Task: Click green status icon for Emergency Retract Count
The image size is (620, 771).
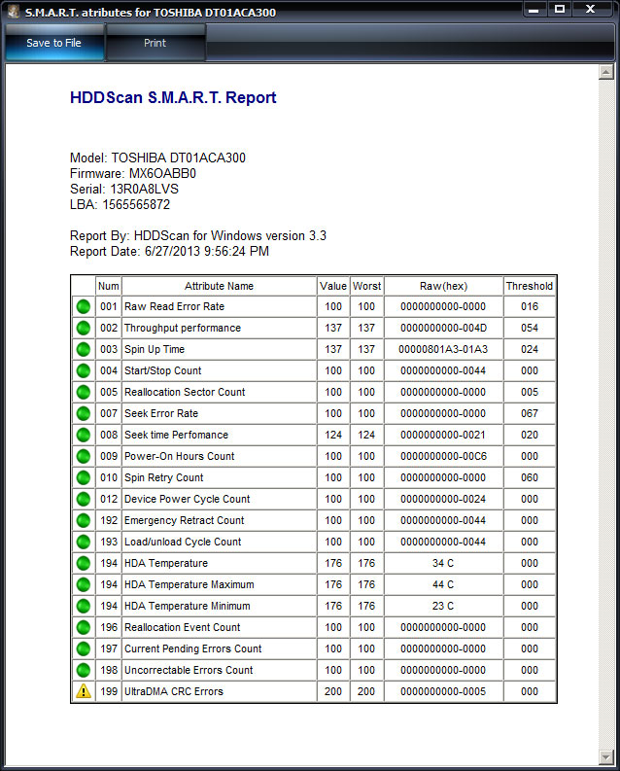Action: point(84,521)
